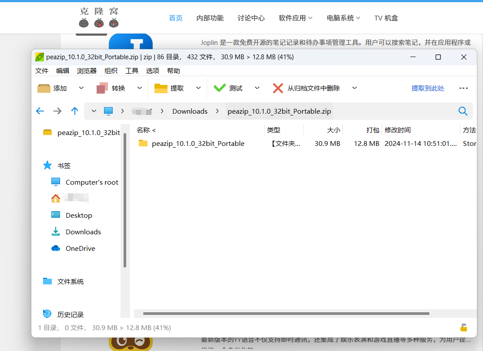Viewport: 483px width, 351px height.
Task: Open the Convert button dropdown arrow
Action: click(x=140, y=88)
